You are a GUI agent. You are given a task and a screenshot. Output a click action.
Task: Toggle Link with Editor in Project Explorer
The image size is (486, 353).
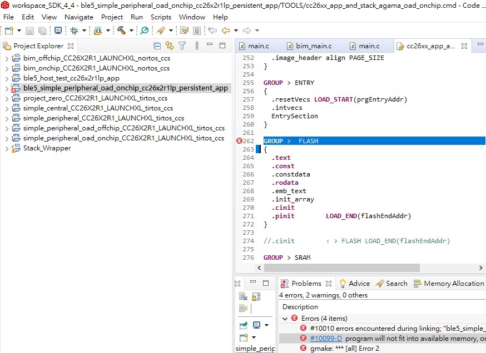coord(170,44)
